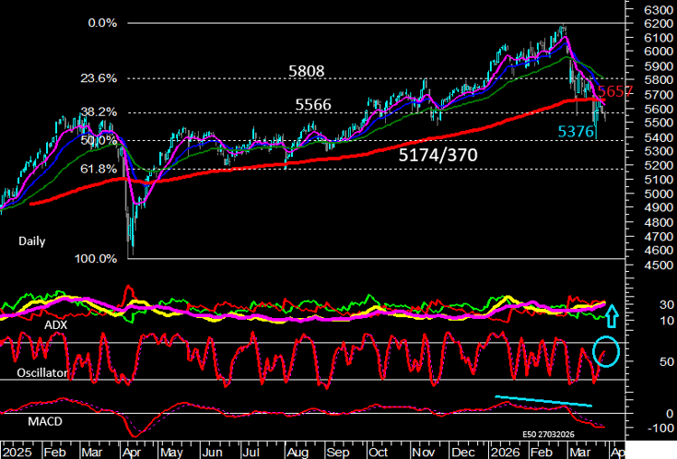Click the cyan trendline above the MACD

point(543,401)
